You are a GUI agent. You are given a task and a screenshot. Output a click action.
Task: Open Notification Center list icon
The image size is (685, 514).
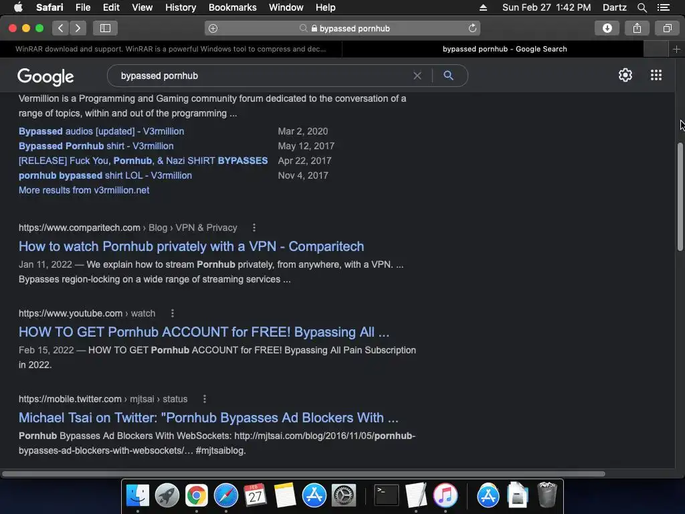(663, 7)
